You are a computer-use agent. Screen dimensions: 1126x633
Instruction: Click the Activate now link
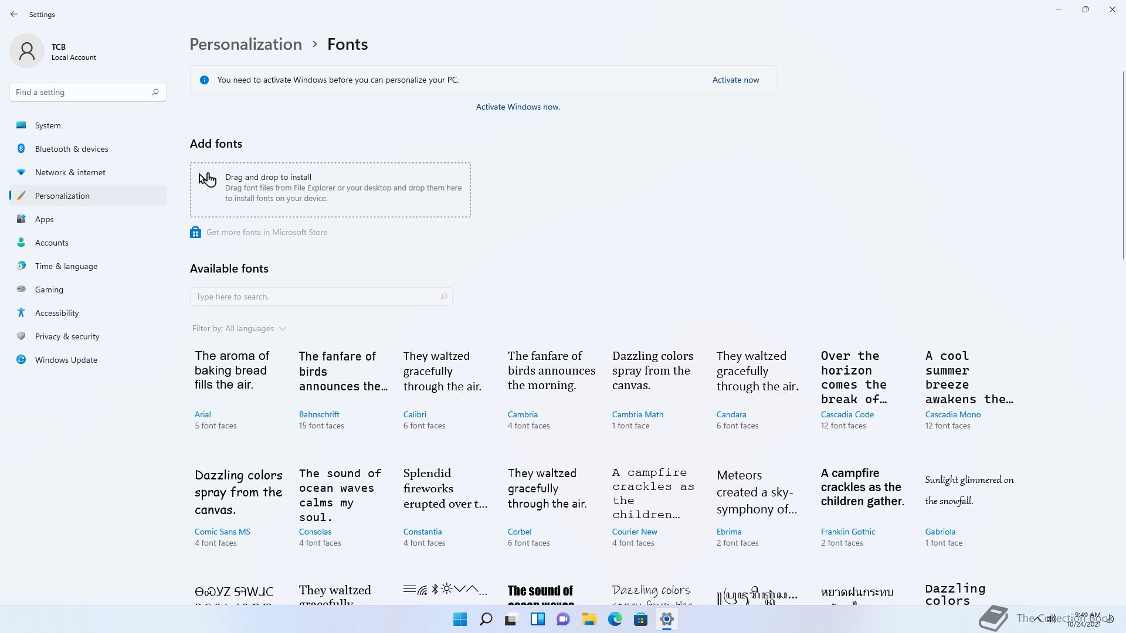click(735, 80)
